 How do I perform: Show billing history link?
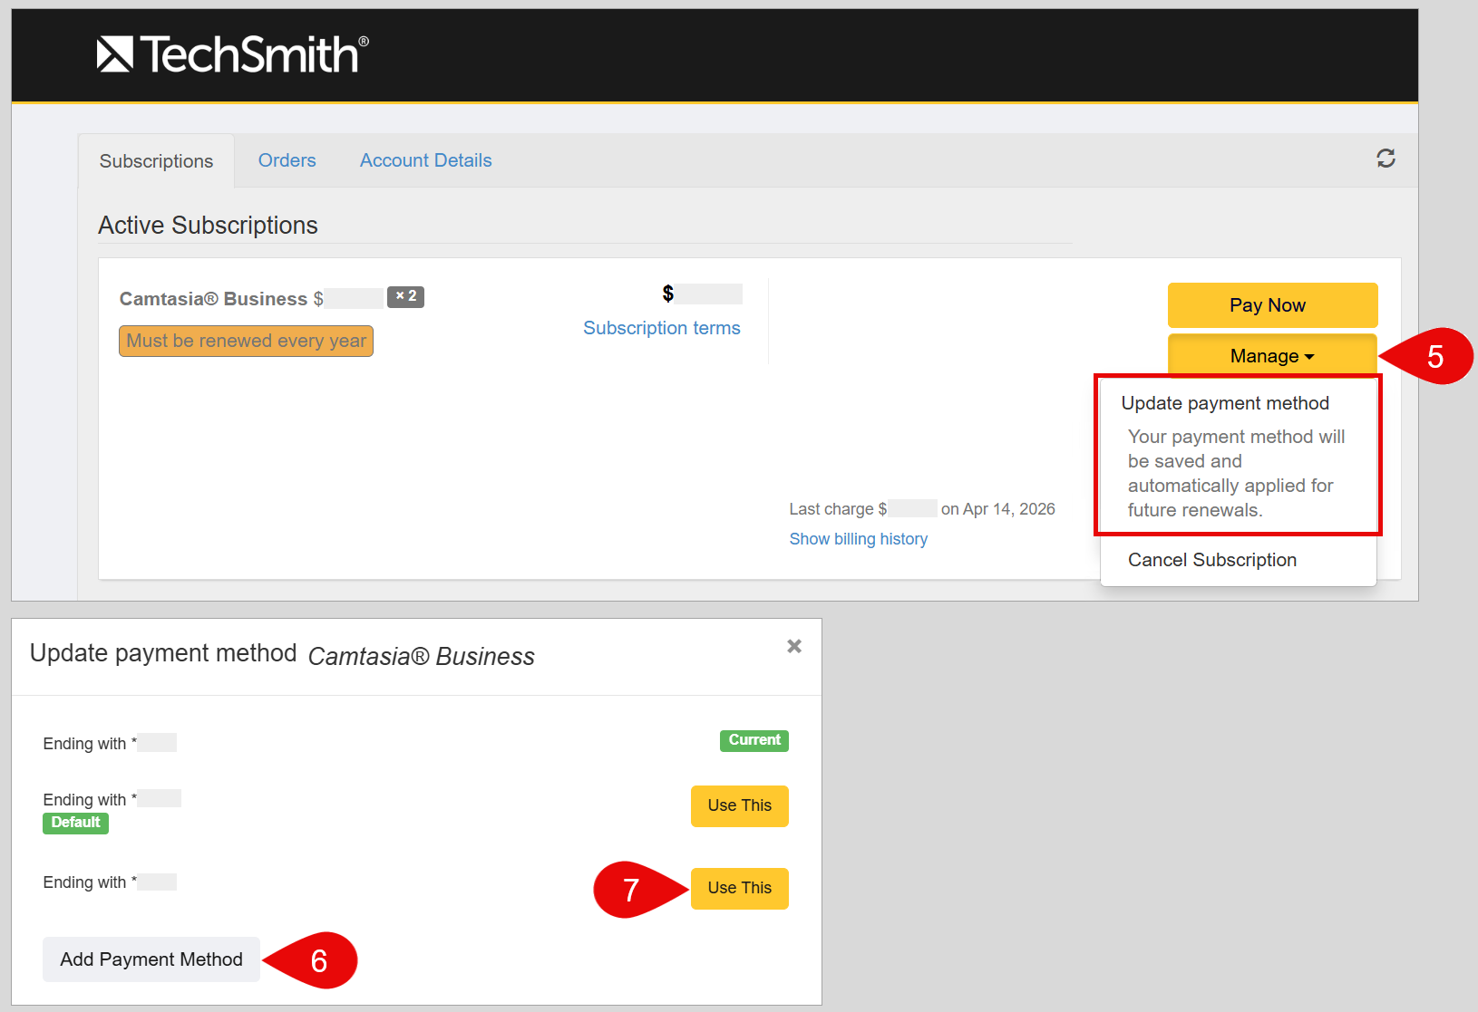coord(859,539)
